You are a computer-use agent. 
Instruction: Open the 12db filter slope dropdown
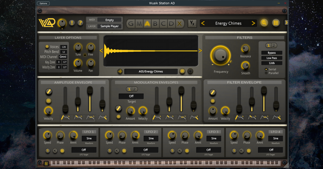[272, 63]
